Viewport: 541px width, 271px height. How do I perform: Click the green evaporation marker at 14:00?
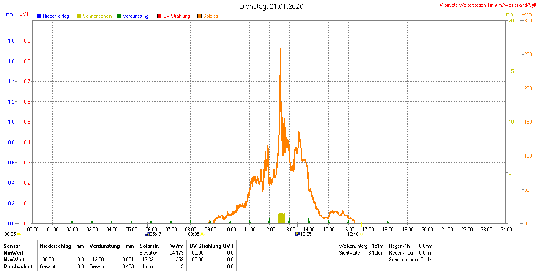(x=309, y=220)
